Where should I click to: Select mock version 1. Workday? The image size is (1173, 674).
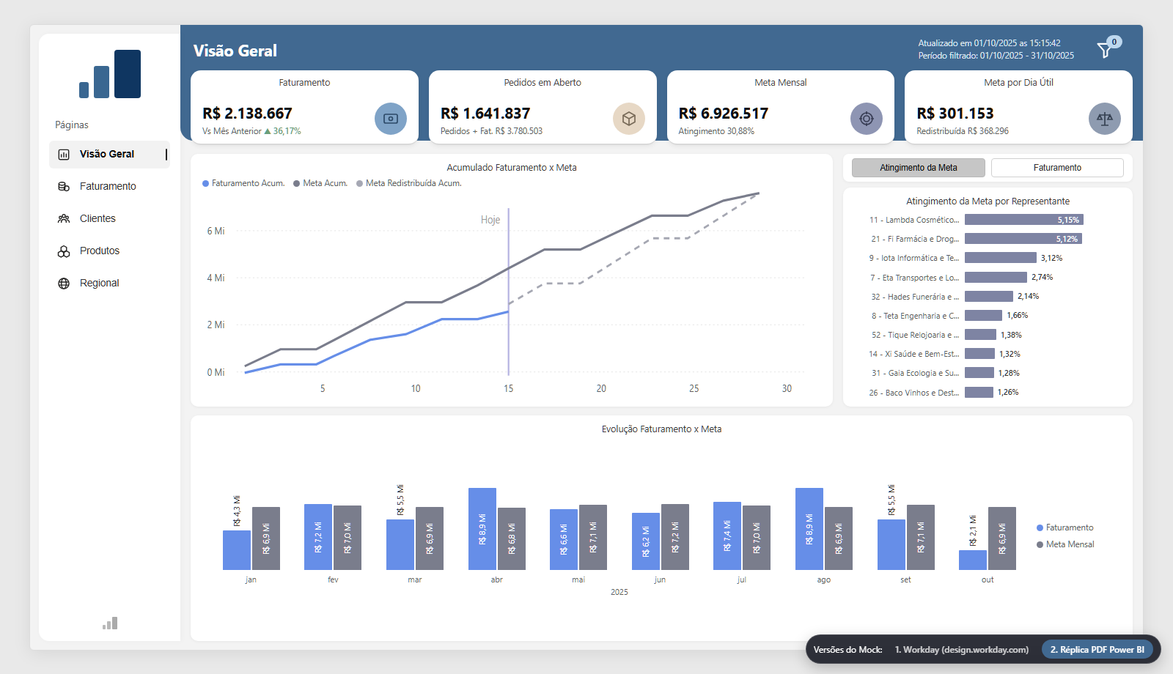pyautogui.click(x=962, y=650)
